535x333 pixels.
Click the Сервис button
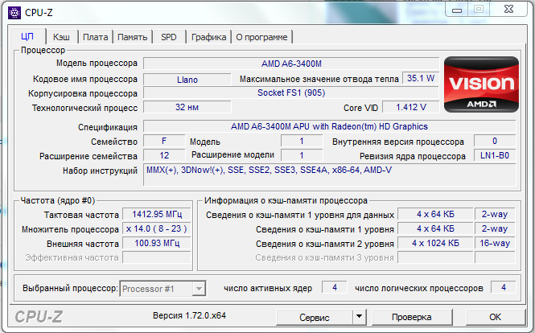pos(315,317)
